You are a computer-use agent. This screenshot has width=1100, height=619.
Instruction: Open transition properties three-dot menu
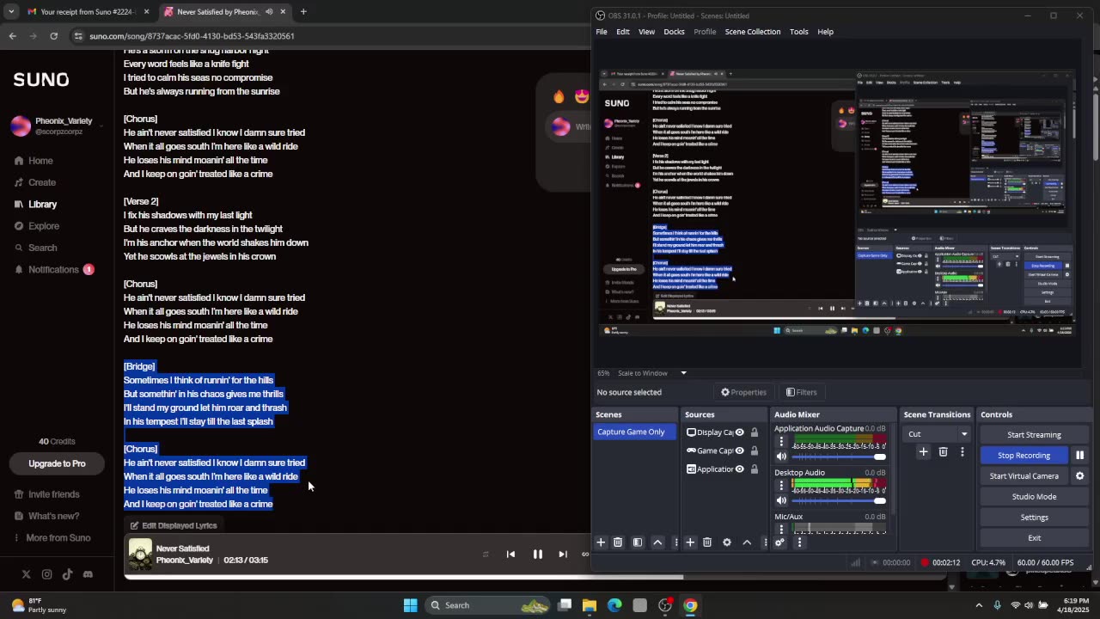tap(962, 451)
